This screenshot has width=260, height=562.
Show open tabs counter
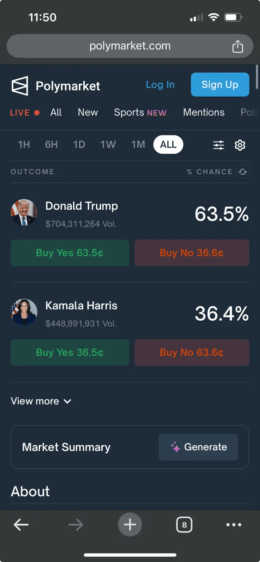coord(184,525)
